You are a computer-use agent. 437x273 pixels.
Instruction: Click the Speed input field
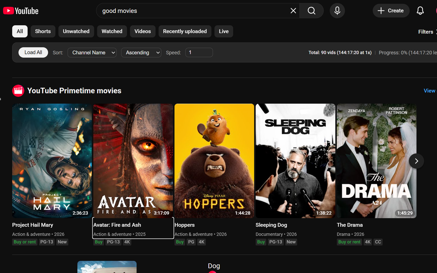199,53
